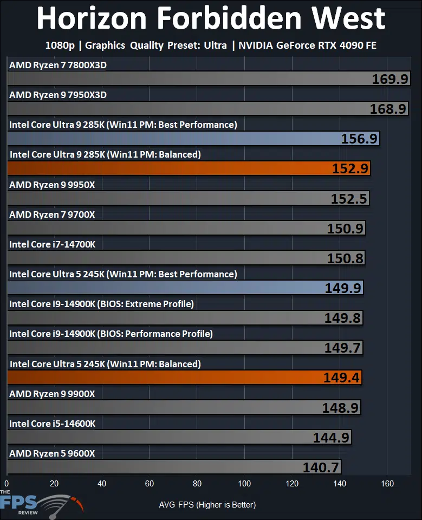
Task: Click the 149.4 orange bar value
Action: coord(341,378)
